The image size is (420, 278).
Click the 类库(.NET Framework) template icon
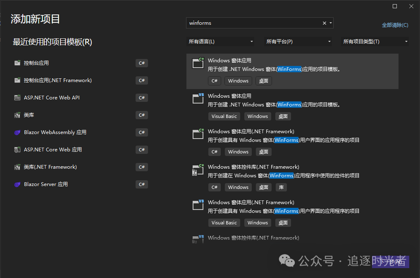tap(17, 167)
